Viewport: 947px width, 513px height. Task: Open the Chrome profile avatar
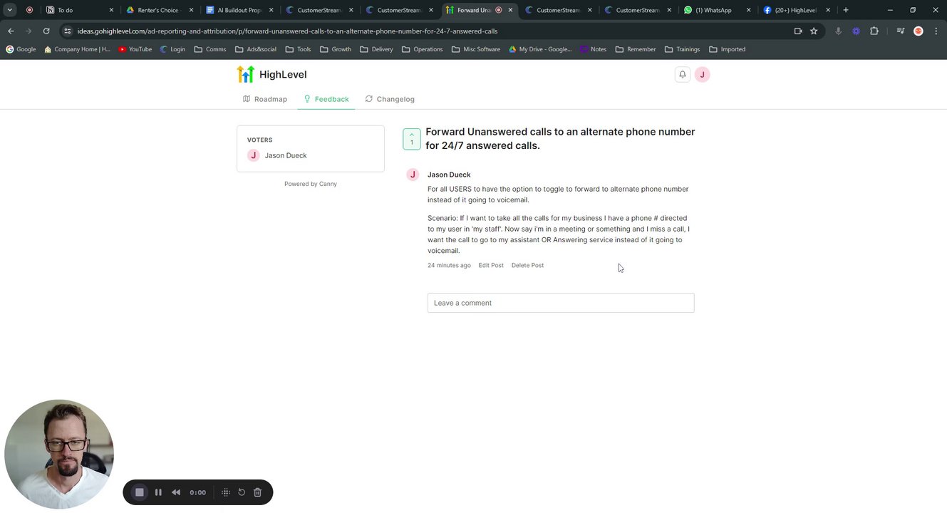tap(918, 31)
